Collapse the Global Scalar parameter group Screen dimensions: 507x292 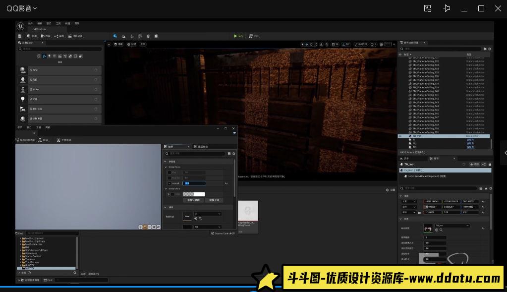pos(166,167)
